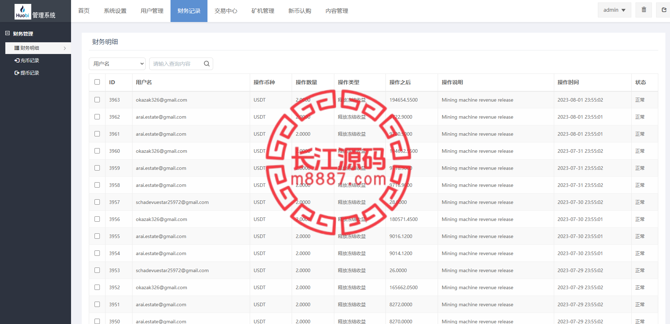Open the 新币认购 tab

[300, 11]
